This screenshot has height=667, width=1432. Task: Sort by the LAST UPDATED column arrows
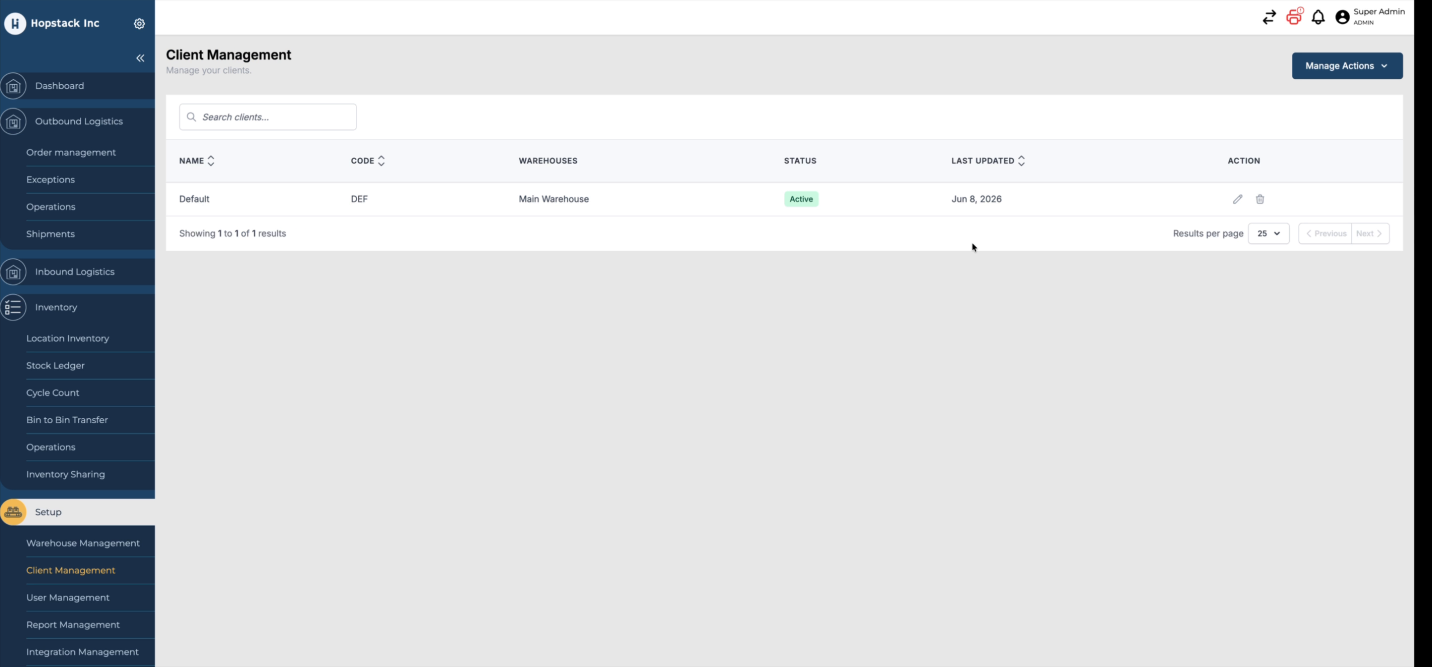1021,161
